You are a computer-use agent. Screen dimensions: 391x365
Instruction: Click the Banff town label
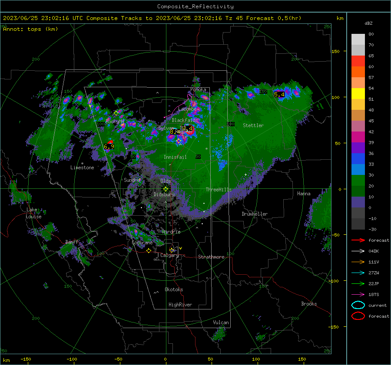72,242
